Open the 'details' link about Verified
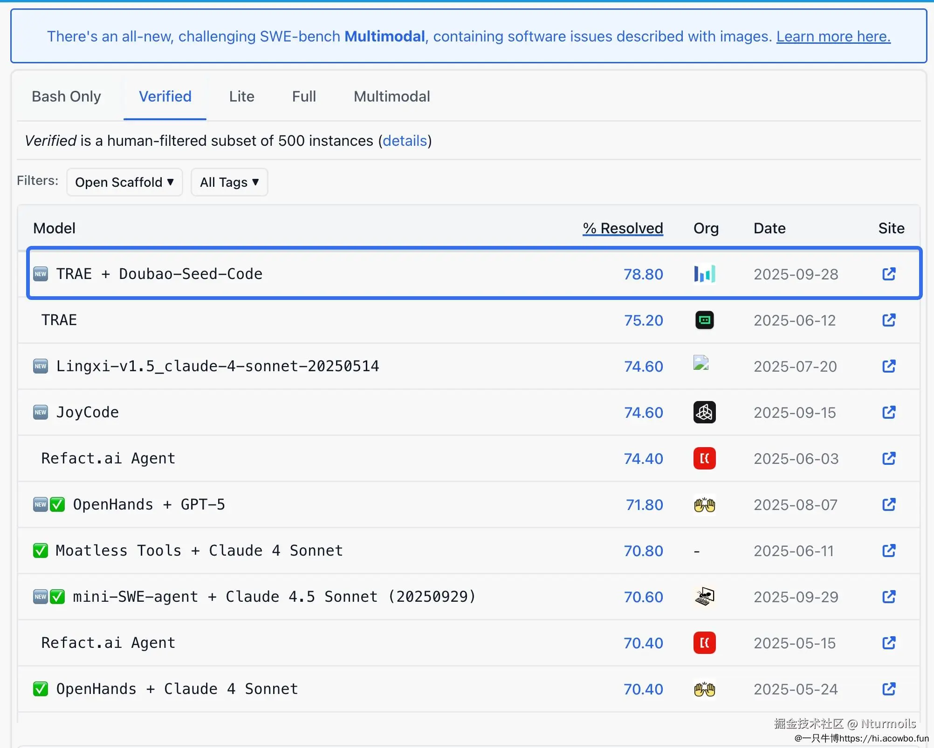The image size is (934, 748). point(405,141)
